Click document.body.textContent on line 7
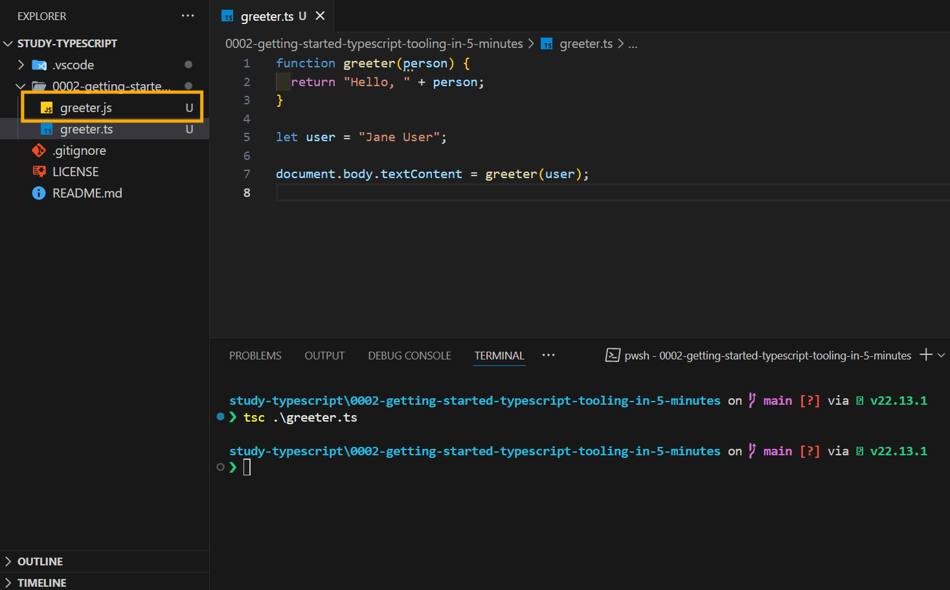Screen dimensions: 950x590 369,174
